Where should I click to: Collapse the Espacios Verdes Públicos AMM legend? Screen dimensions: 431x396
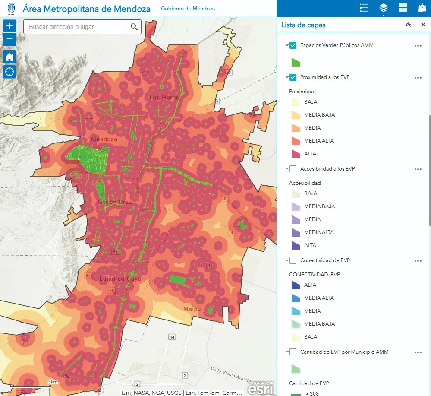(x=286, y=45)
